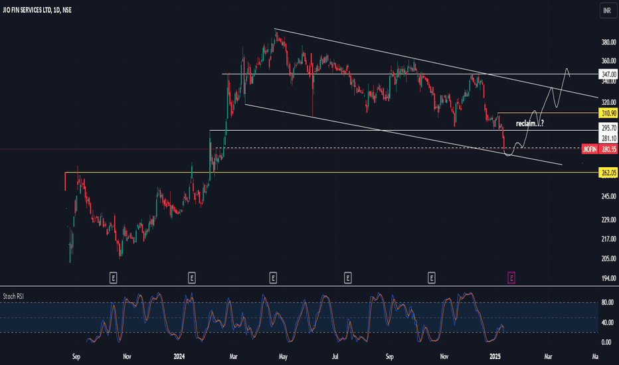Click the earnings E marker for October 2024
The image size is (619, 365).
point(431,278)
